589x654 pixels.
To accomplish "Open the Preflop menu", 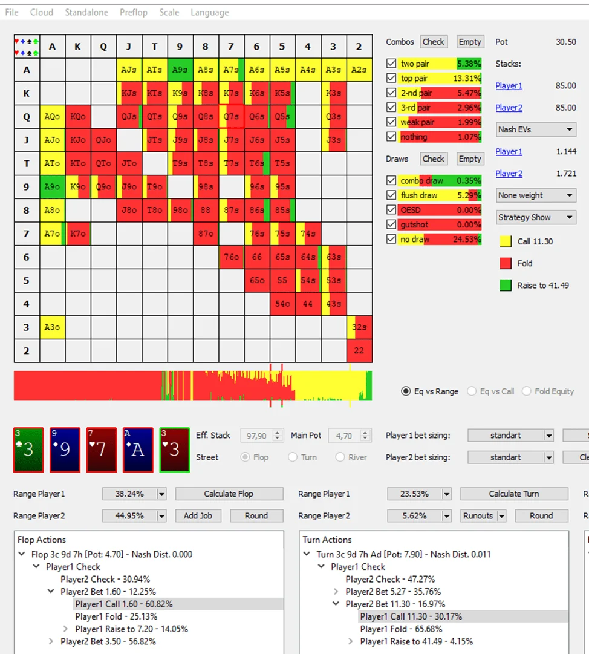I will click(133, 12).
